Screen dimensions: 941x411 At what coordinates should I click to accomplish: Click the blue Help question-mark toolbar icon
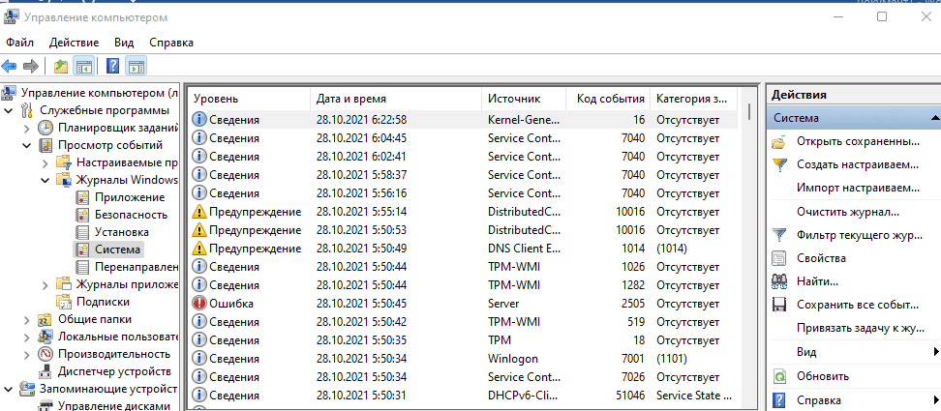[x=112, y=67]
